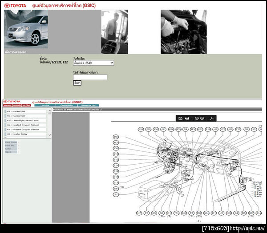
Task: Click the silver Corolla car thumbnail
Action: (26, 29)
